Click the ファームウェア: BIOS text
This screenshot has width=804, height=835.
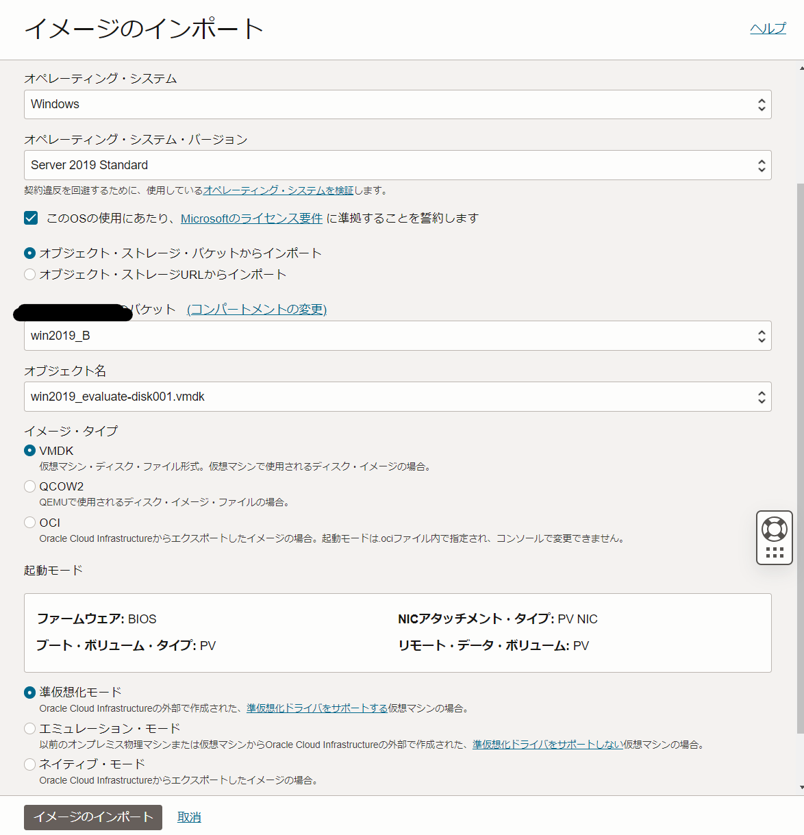coord(97,619)
